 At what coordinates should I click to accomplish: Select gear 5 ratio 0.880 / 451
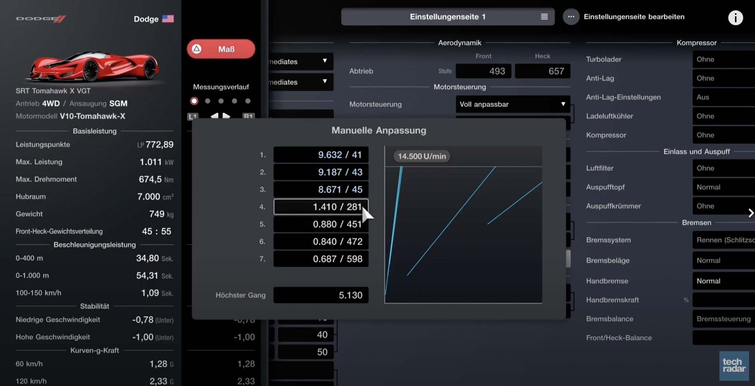pyautogui.click(x=321, y=224)
